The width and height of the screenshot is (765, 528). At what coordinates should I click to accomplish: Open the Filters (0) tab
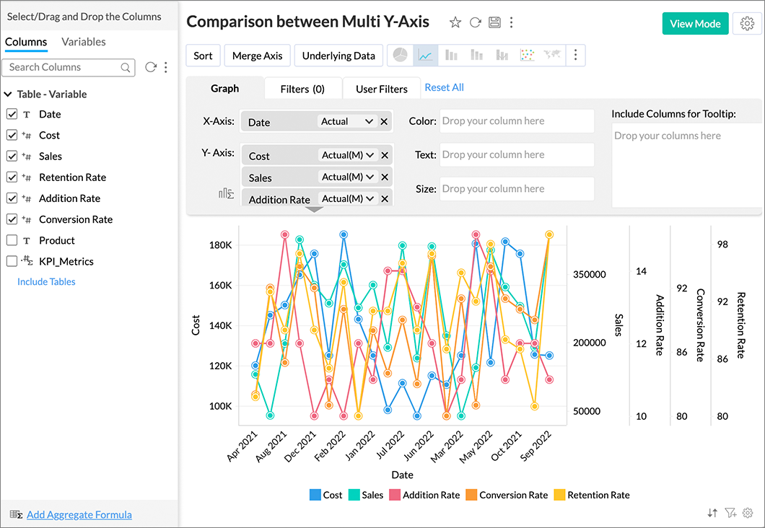click(302, 89)
